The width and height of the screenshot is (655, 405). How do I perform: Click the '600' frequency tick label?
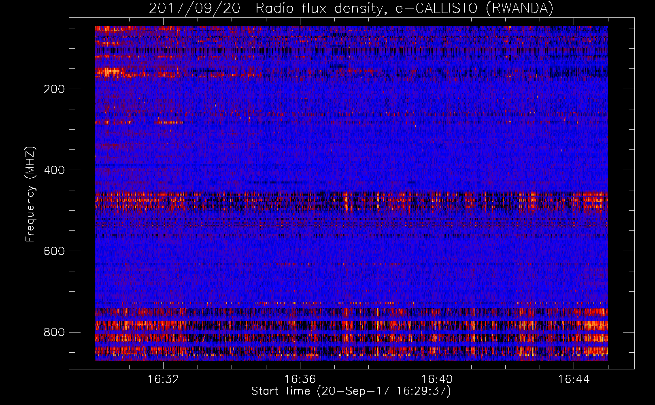54,251
